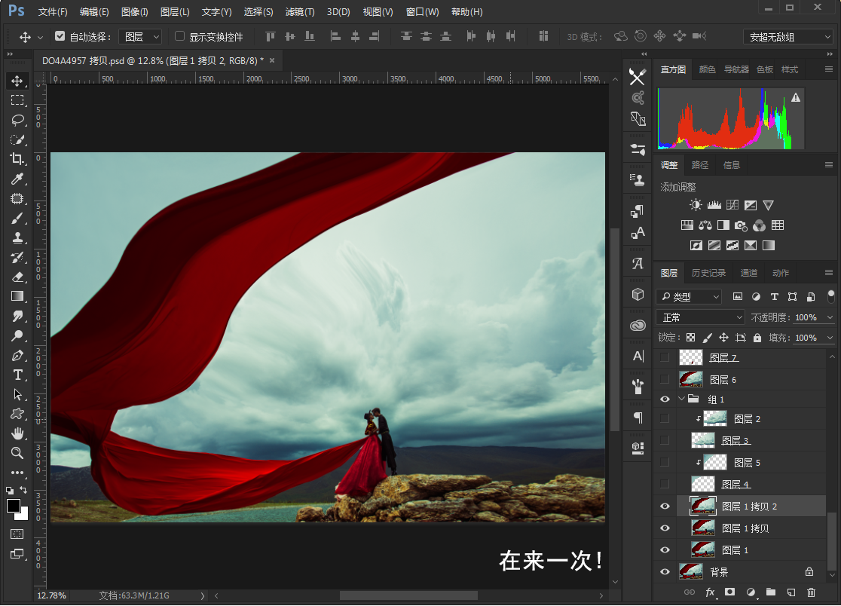This screenshot has width=841, height=606.
Task: Switch to the 导航器 tab
Action: pyautogui.click(x=736, y=69)
